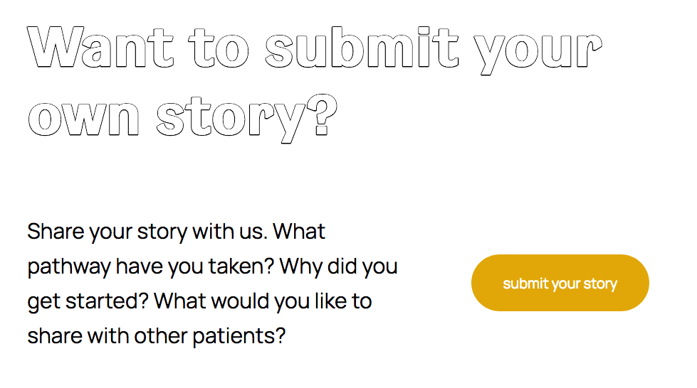Click the word 'patients?' ending the paragraph
Image resolution: width=697 pixels, height=388 pixels.
point(239,337)
